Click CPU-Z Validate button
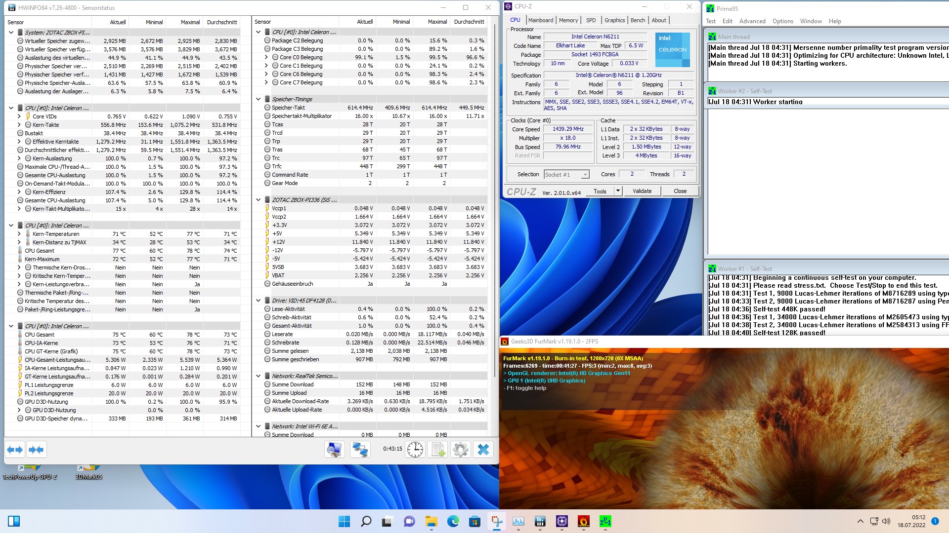This screenshot has width=949, height=533. (x=642, y=191)
